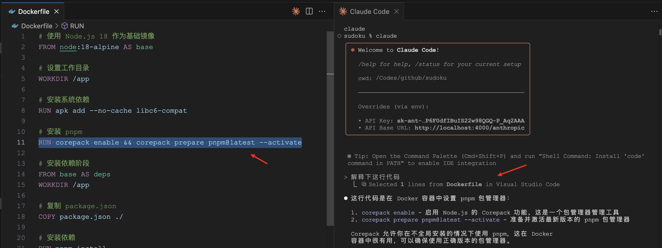Open editor more actions ellipsis menu
Screen dimensions: 662x248
(x=322, y=11)
